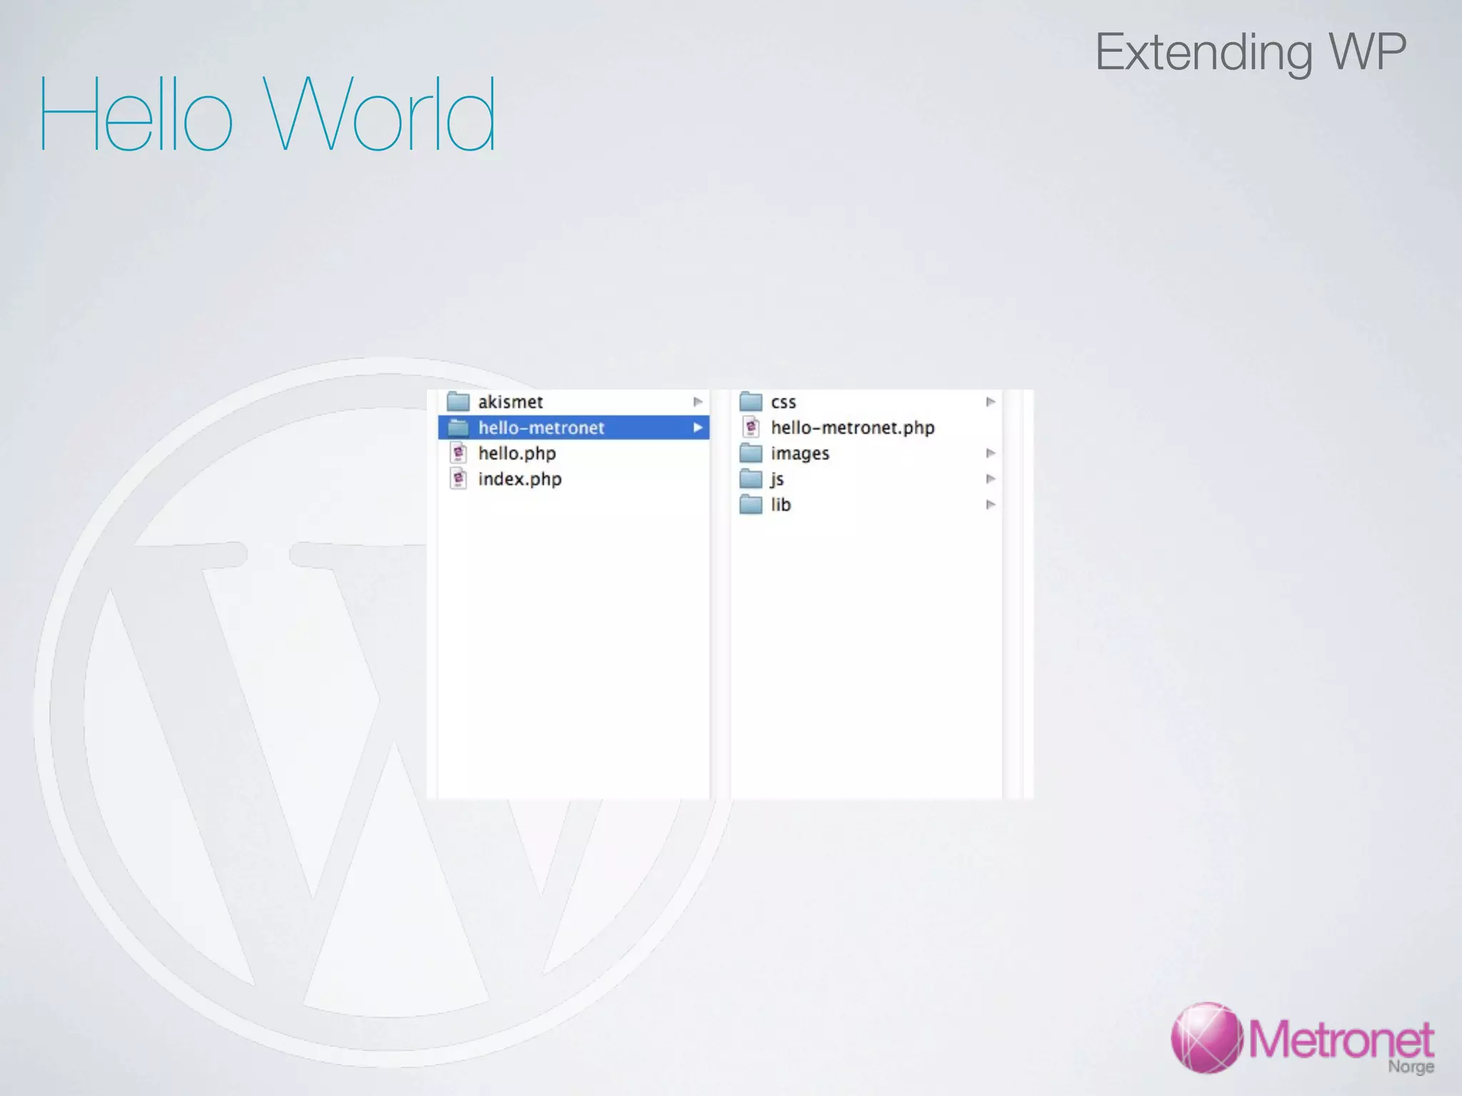Click the Metronet Norge logo
This screenshot has height=1096, width=1462.
[x=1303, y=1038]
